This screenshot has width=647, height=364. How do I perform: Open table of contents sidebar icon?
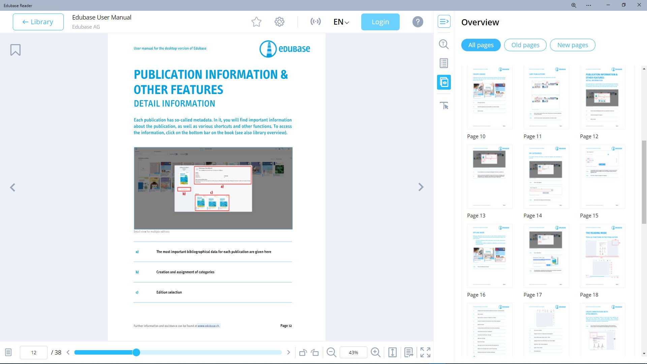[444, 63]
